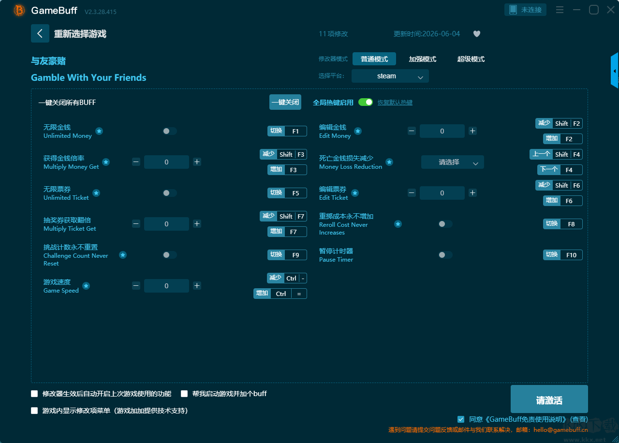Click star icon next to Challenge Count Never Reset
619x443 pixels.
(x=123, y=255)
